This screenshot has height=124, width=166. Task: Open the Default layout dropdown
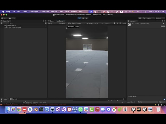pyautogui.click(x=160, y=18)
